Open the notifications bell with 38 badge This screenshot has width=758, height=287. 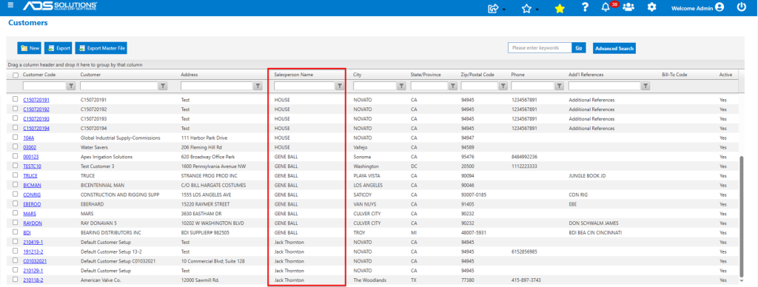point(606,7)
